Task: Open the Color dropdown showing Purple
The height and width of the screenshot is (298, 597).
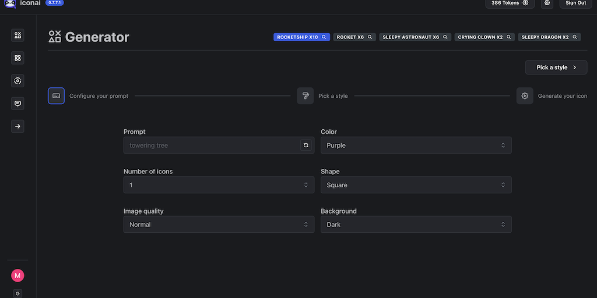Action: tap(416, 146)
